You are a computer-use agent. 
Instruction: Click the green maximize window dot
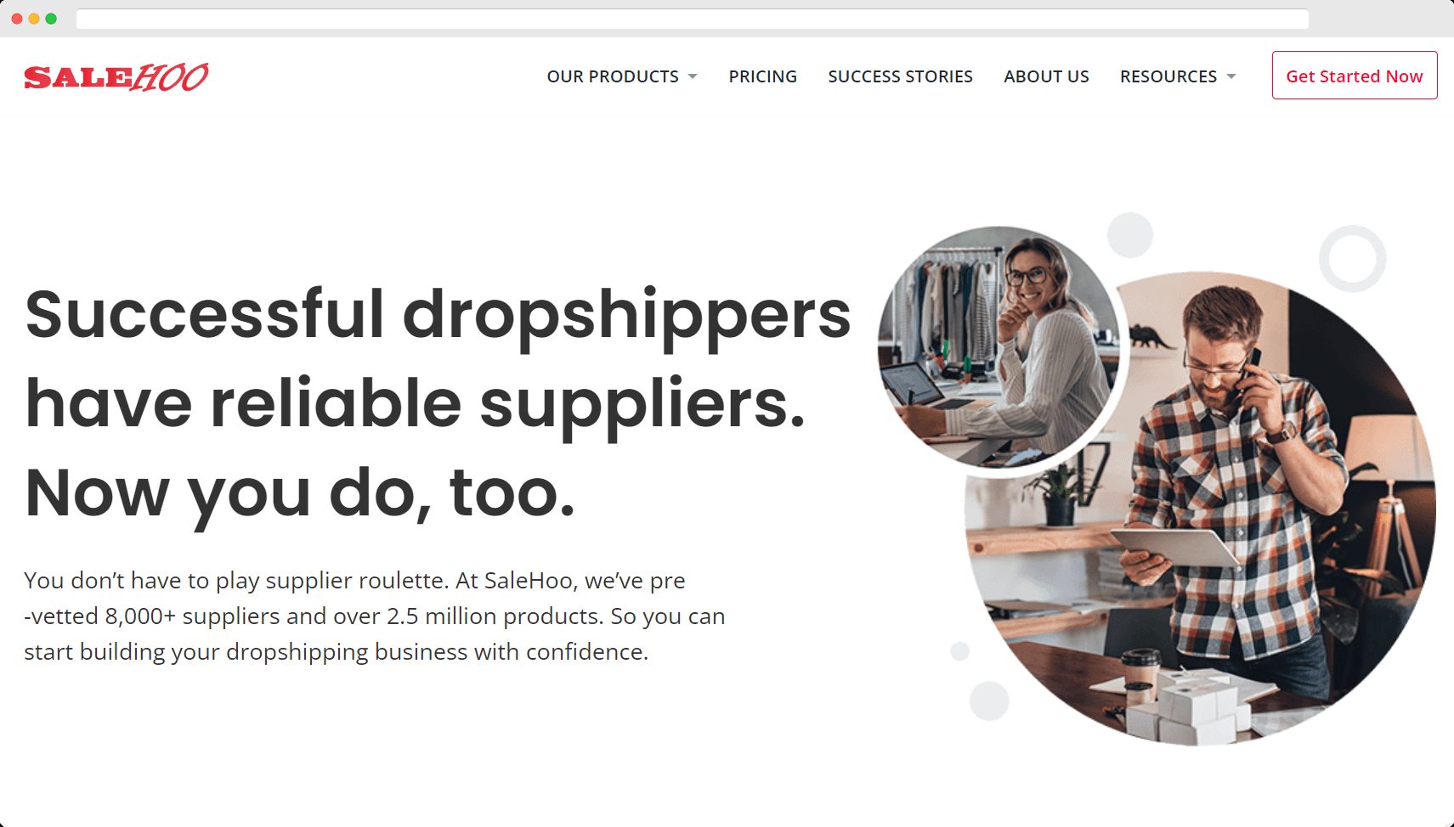coord(51,19)
